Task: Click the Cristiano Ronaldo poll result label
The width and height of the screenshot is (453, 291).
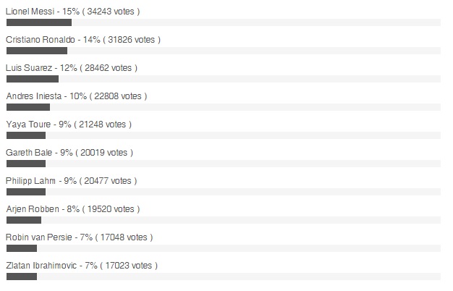Action: tap(83, 40)
